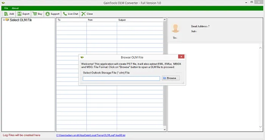
Task: Click the From column header
Action: [101, 20]
